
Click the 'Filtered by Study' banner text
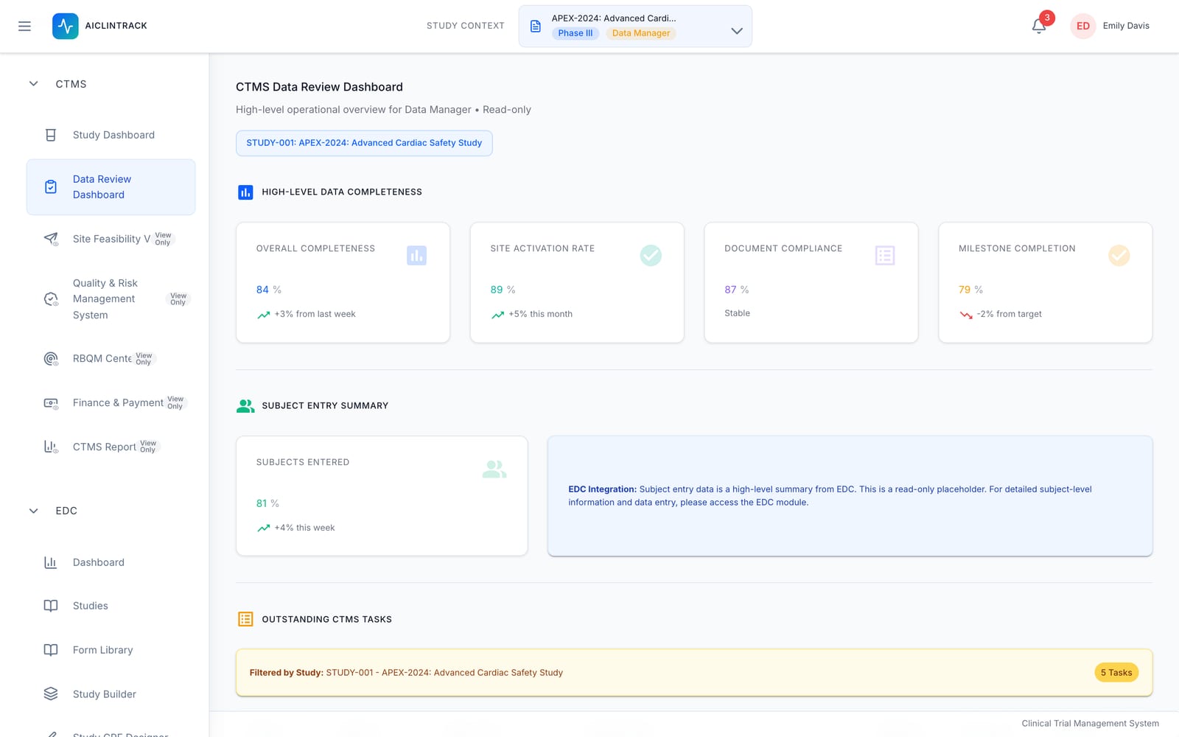point(406,672)
